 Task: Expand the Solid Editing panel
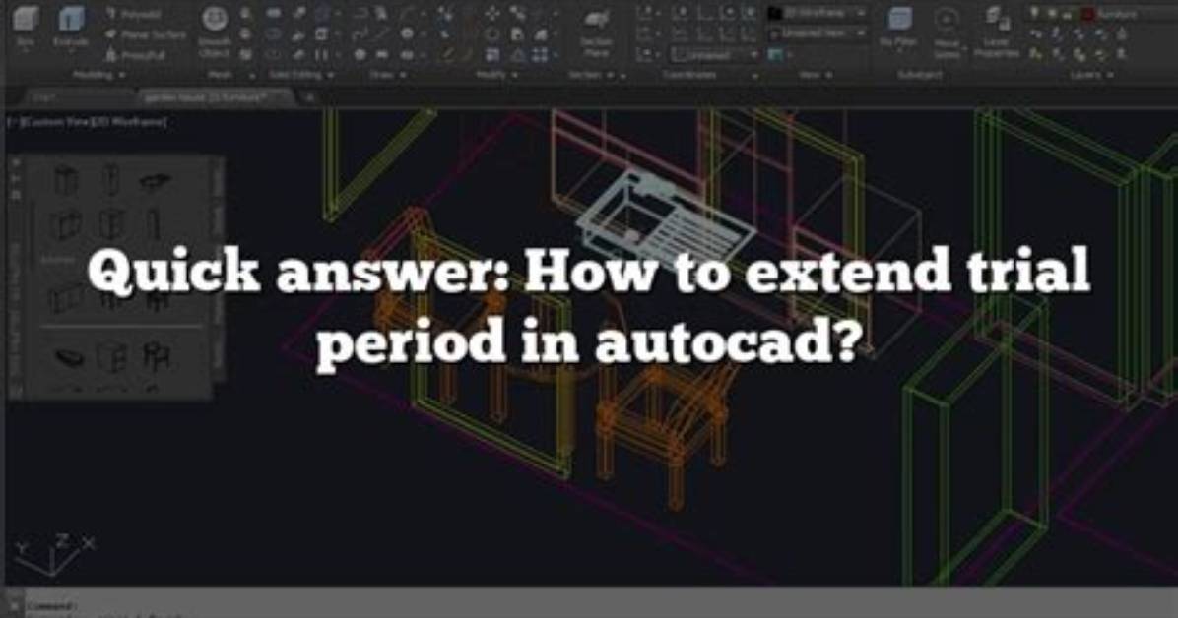tap(301, 75)
